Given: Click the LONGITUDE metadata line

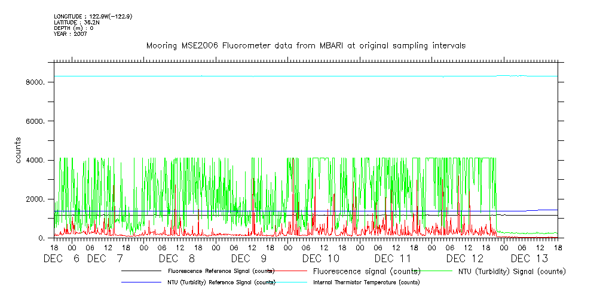Looking at the screenshot, I should [x=93, y=16].
